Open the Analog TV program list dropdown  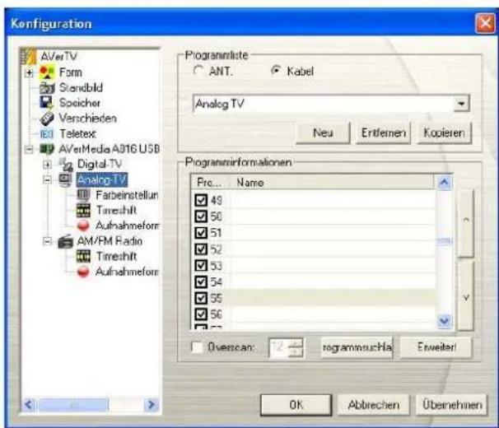(461, 104)
